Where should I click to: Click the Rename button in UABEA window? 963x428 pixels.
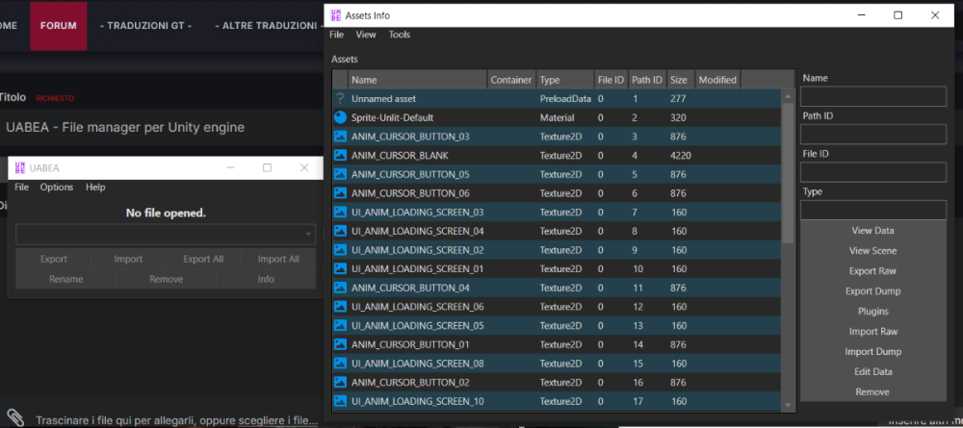pyautogui.click(x=66, y=279)
